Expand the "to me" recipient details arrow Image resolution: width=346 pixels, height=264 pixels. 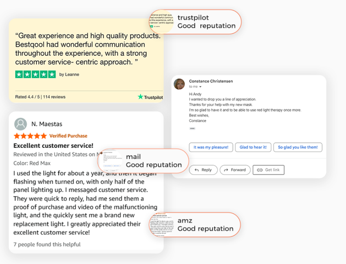click(x=200, y=87)
